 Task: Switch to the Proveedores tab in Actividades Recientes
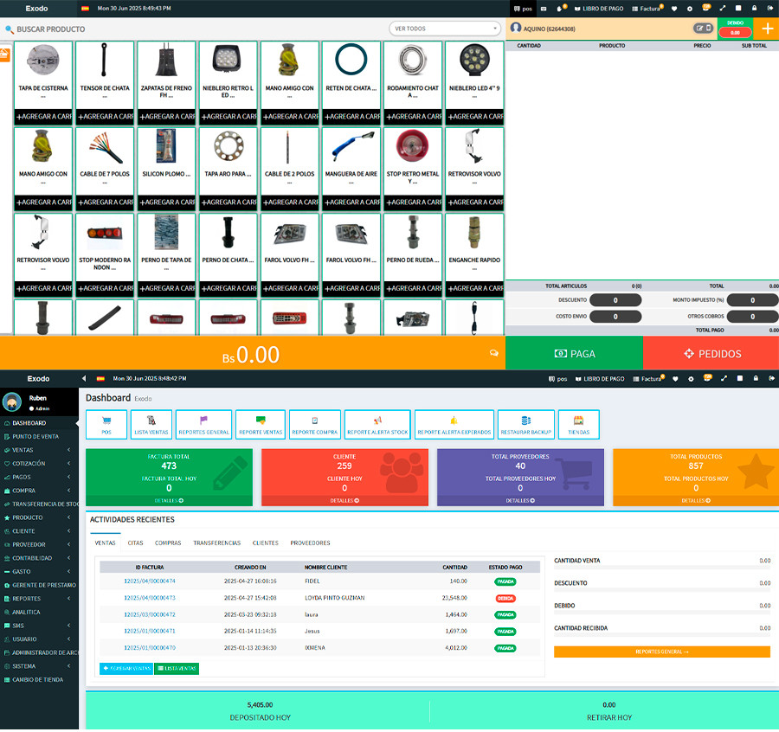(310, 543)
